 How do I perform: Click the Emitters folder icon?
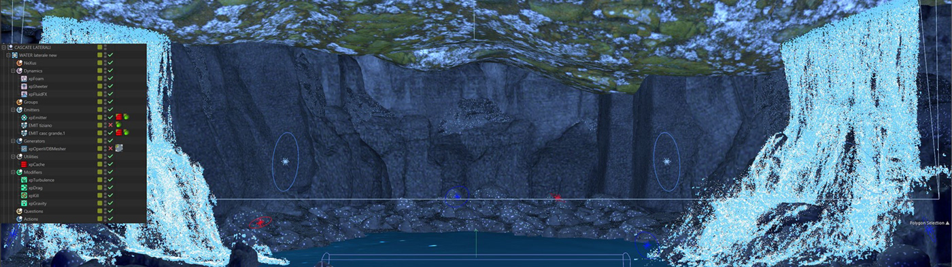[x=19, y=110]
